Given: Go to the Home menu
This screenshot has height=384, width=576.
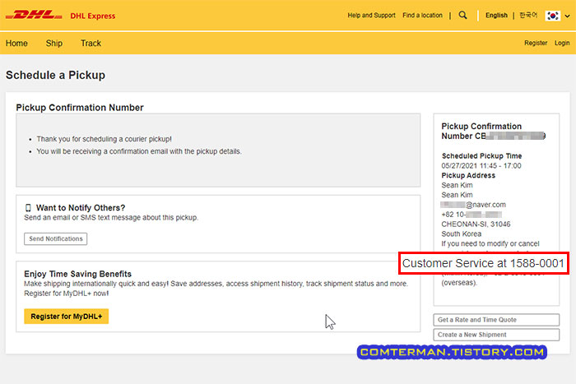Looking at the screenshot, I should [16, 44].
